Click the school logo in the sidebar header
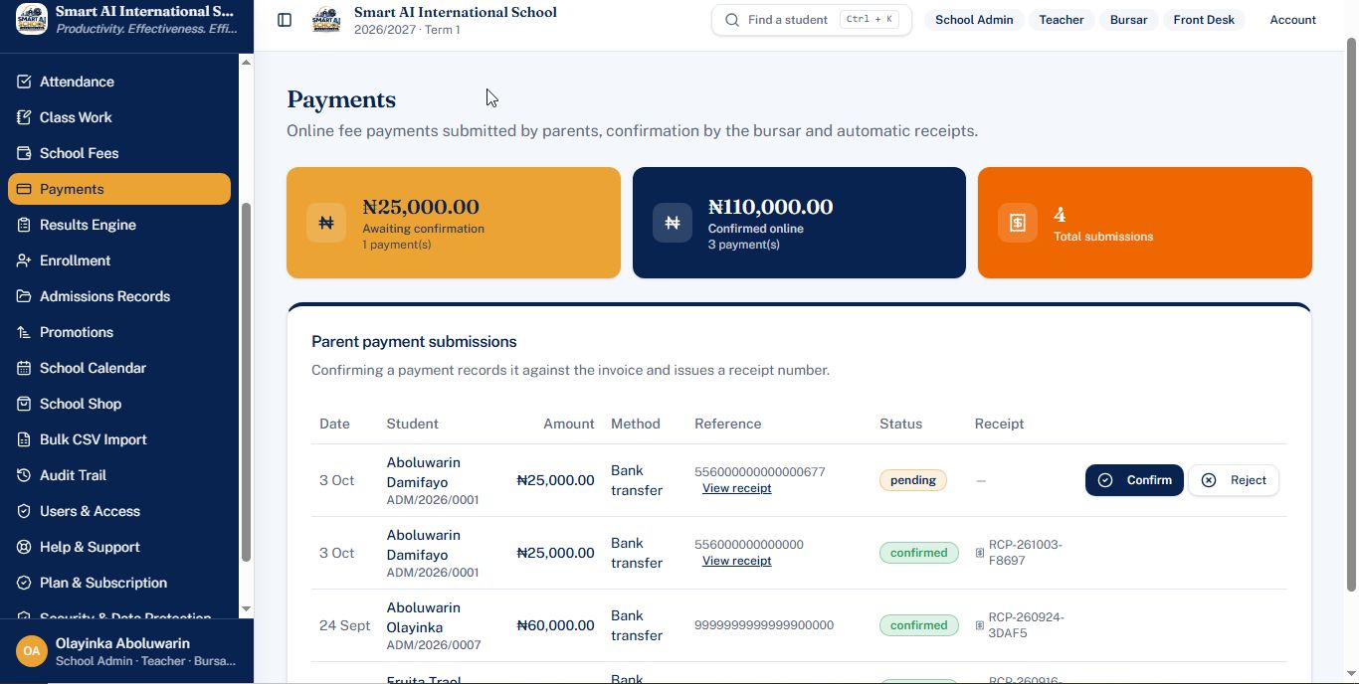The height and width of the screenshot is (684, 1359). tap(32, 19)
